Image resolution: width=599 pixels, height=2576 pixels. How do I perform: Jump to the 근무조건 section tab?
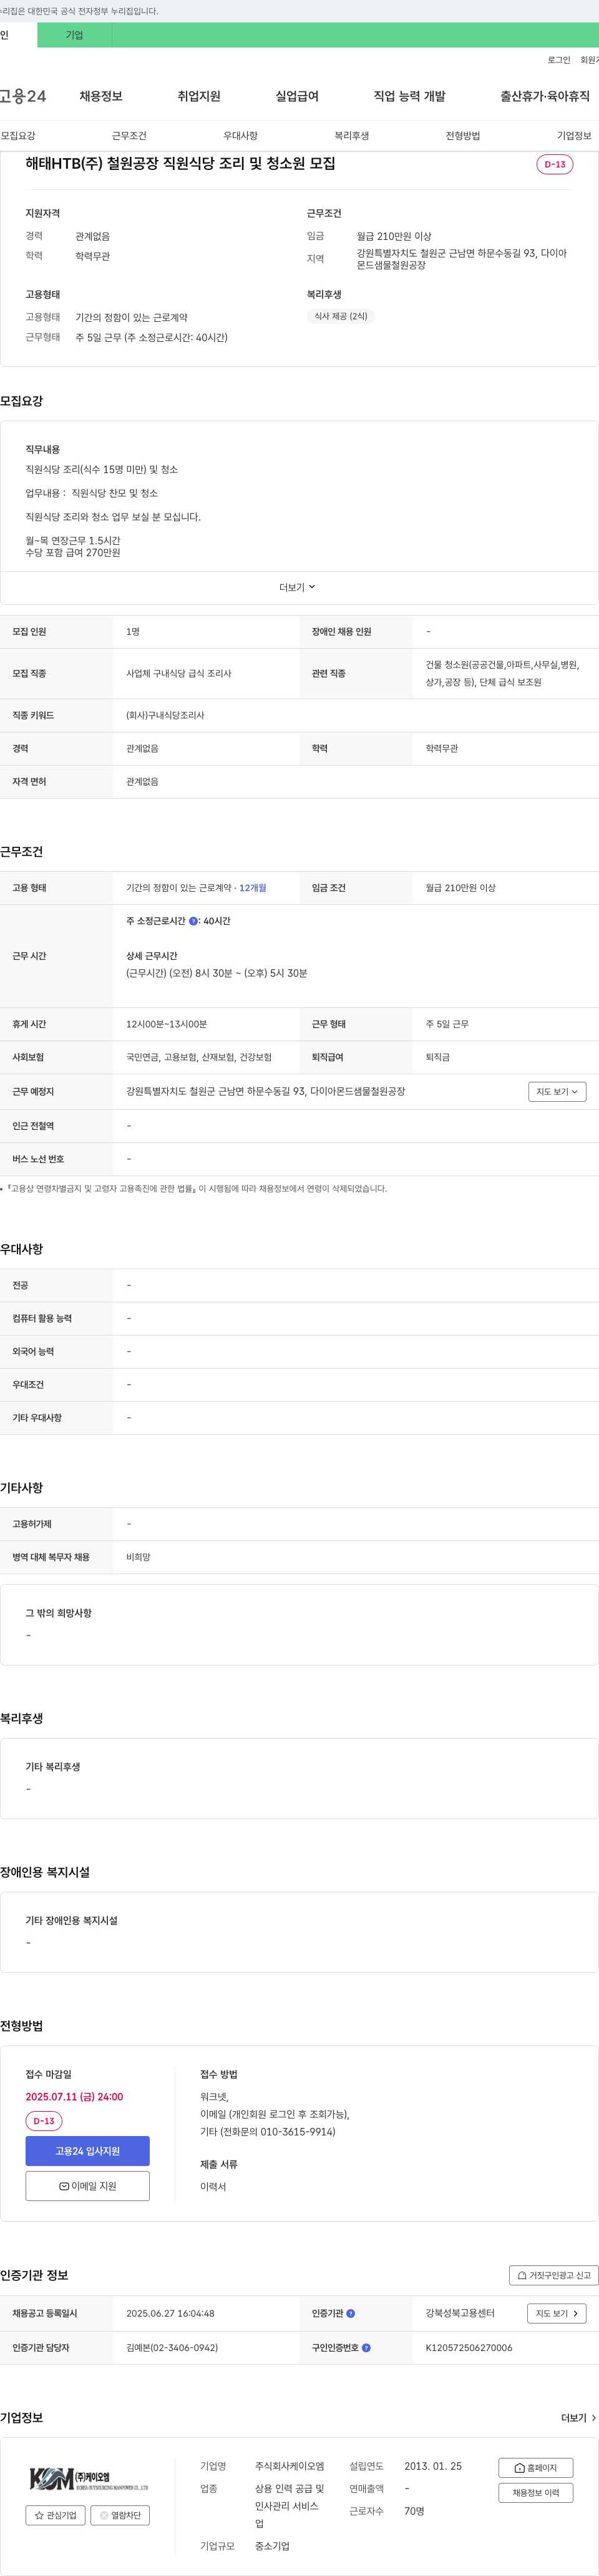coord(129,136)
